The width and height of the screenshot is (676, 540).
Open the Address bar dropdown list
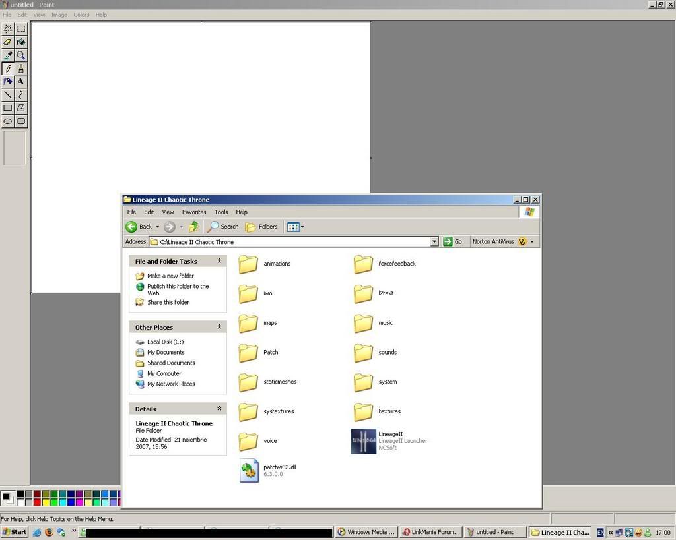(434, 242)
